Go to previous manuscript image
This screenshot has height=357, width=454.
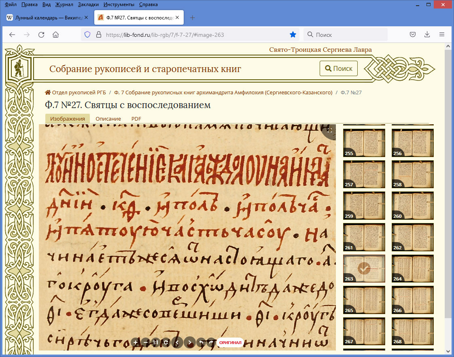[x=177, y=342]
